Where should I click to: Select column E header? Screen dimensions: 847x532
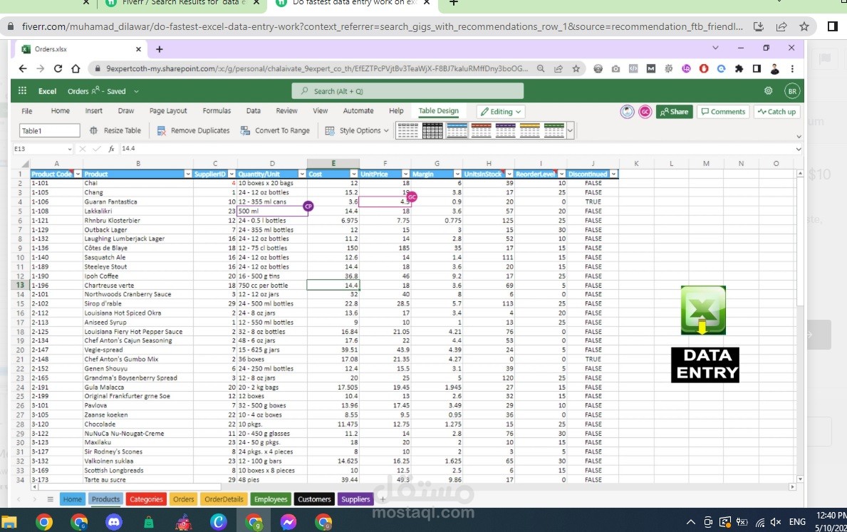333,164
